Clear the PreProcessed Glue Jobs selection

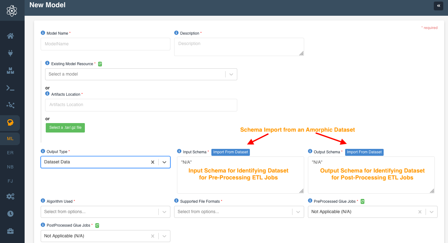420,212
